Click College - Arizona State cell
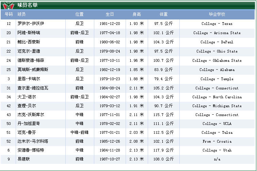This screenshot has width=257, height=171. coord(217,33)
